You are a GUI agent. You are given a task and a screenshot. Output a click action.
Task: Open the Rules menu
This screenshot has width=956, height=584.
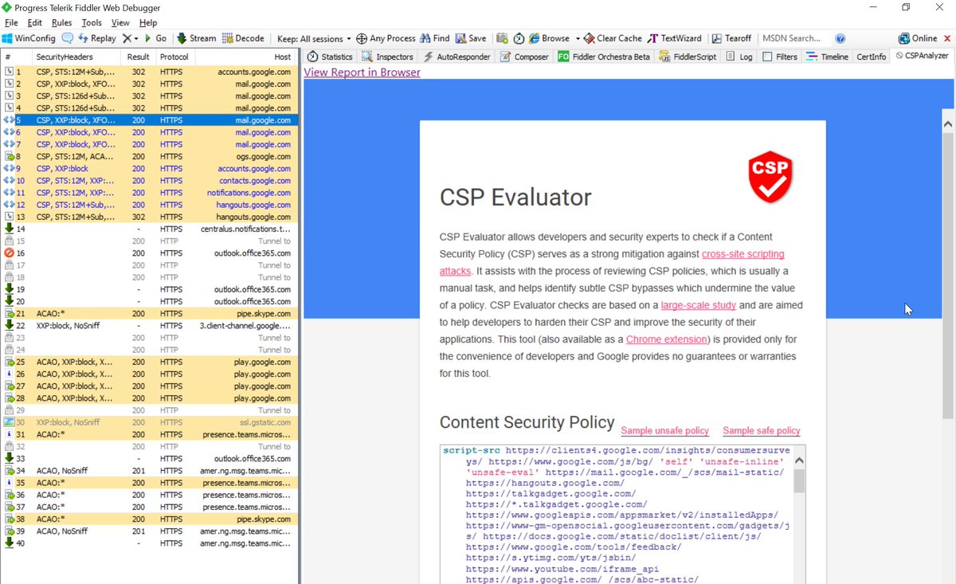(x=61, y=22)
